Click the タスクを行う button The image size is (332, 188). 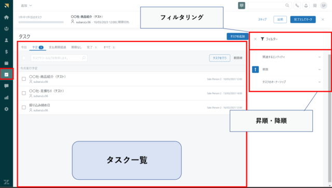219,58
